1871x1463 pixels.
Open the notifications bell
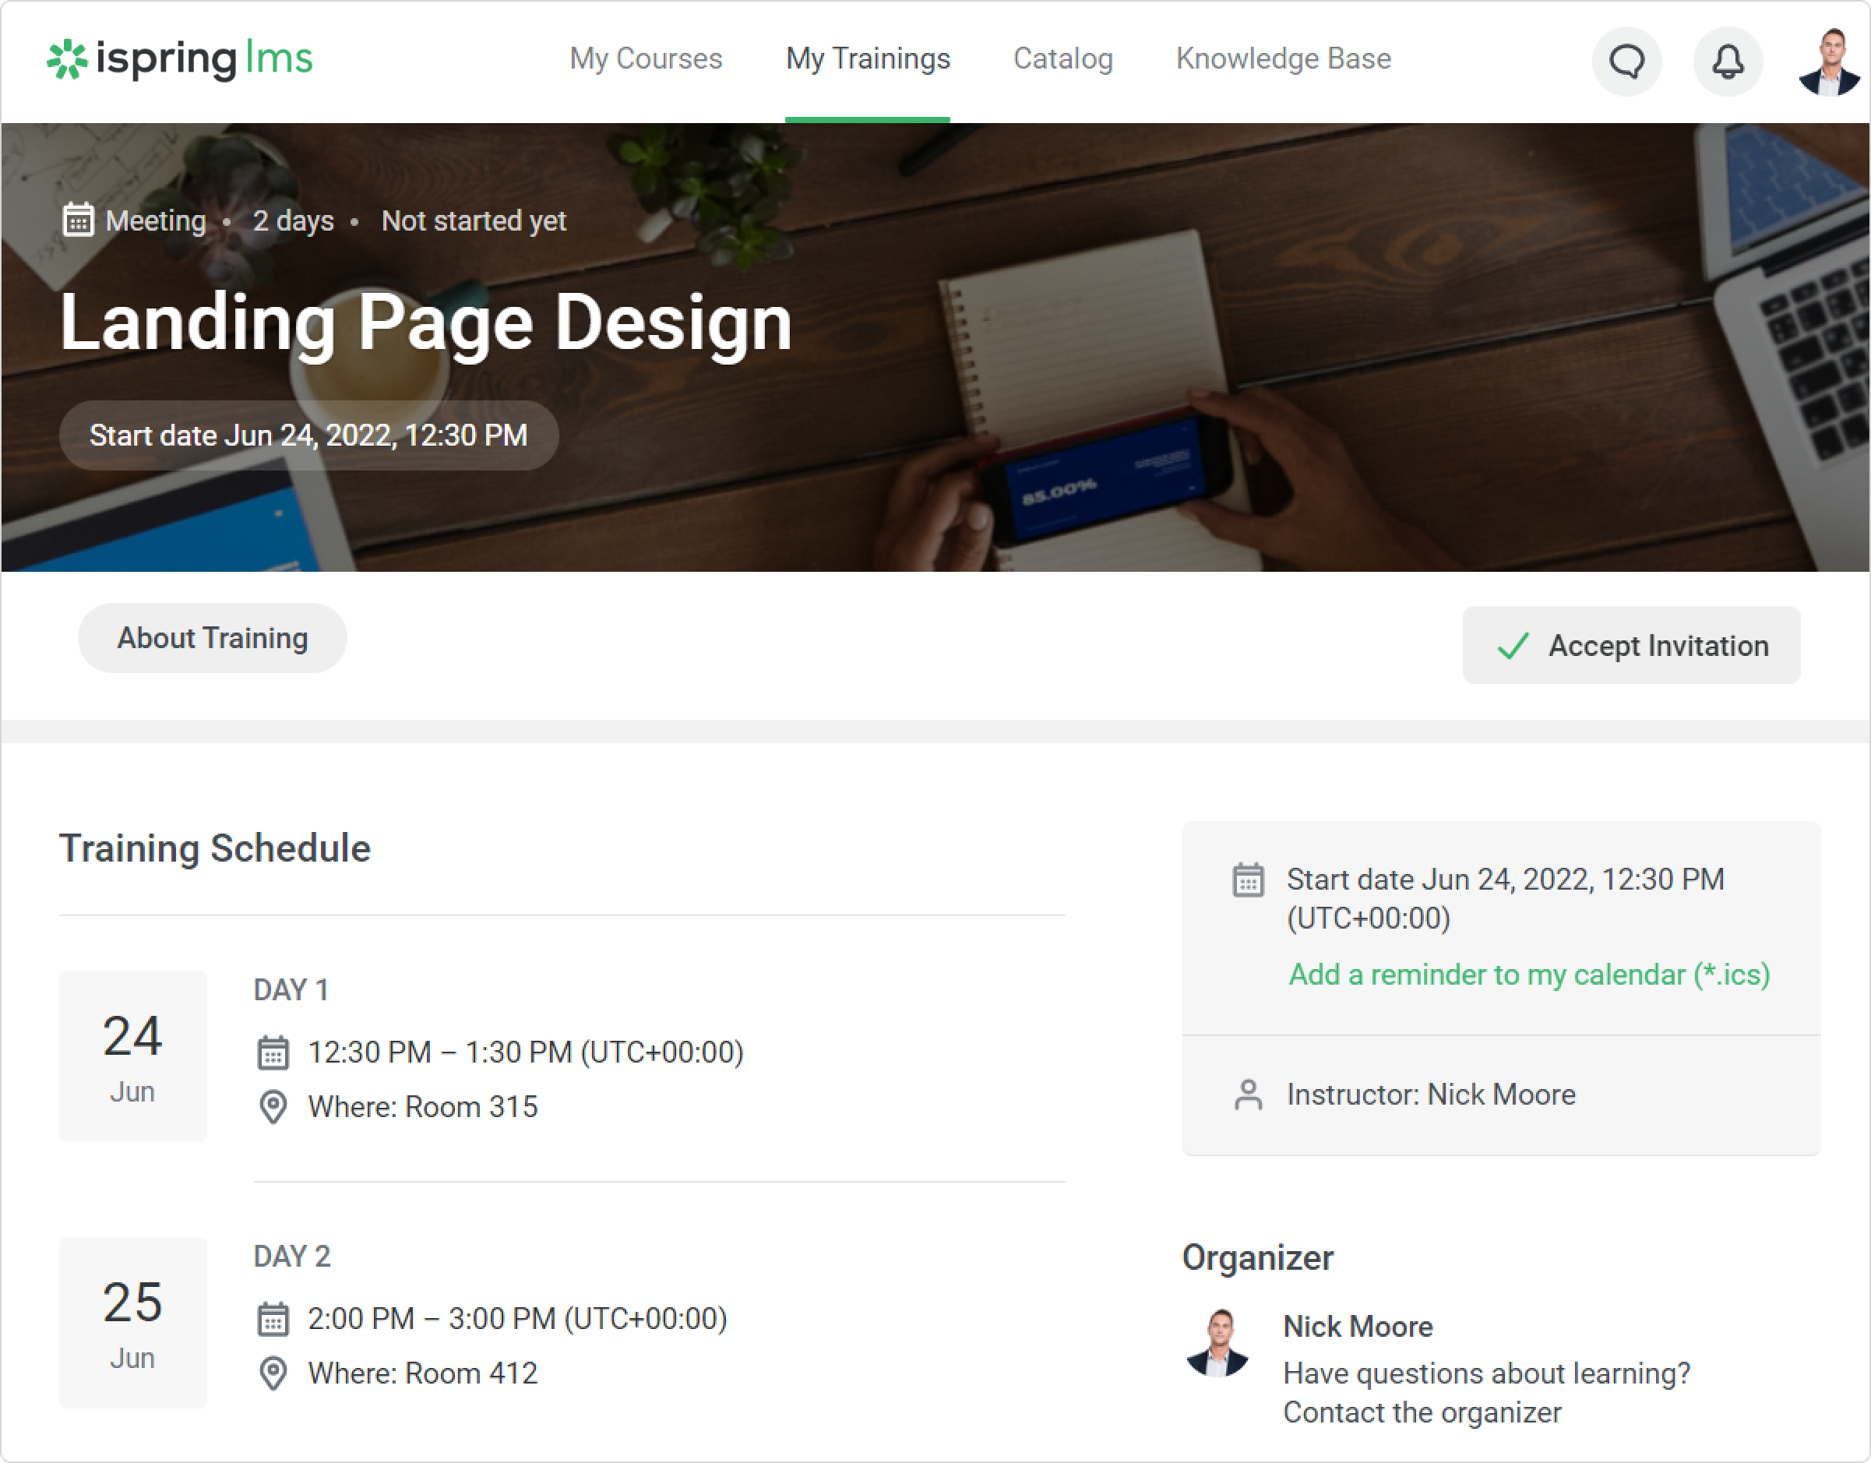(1728, 62)
